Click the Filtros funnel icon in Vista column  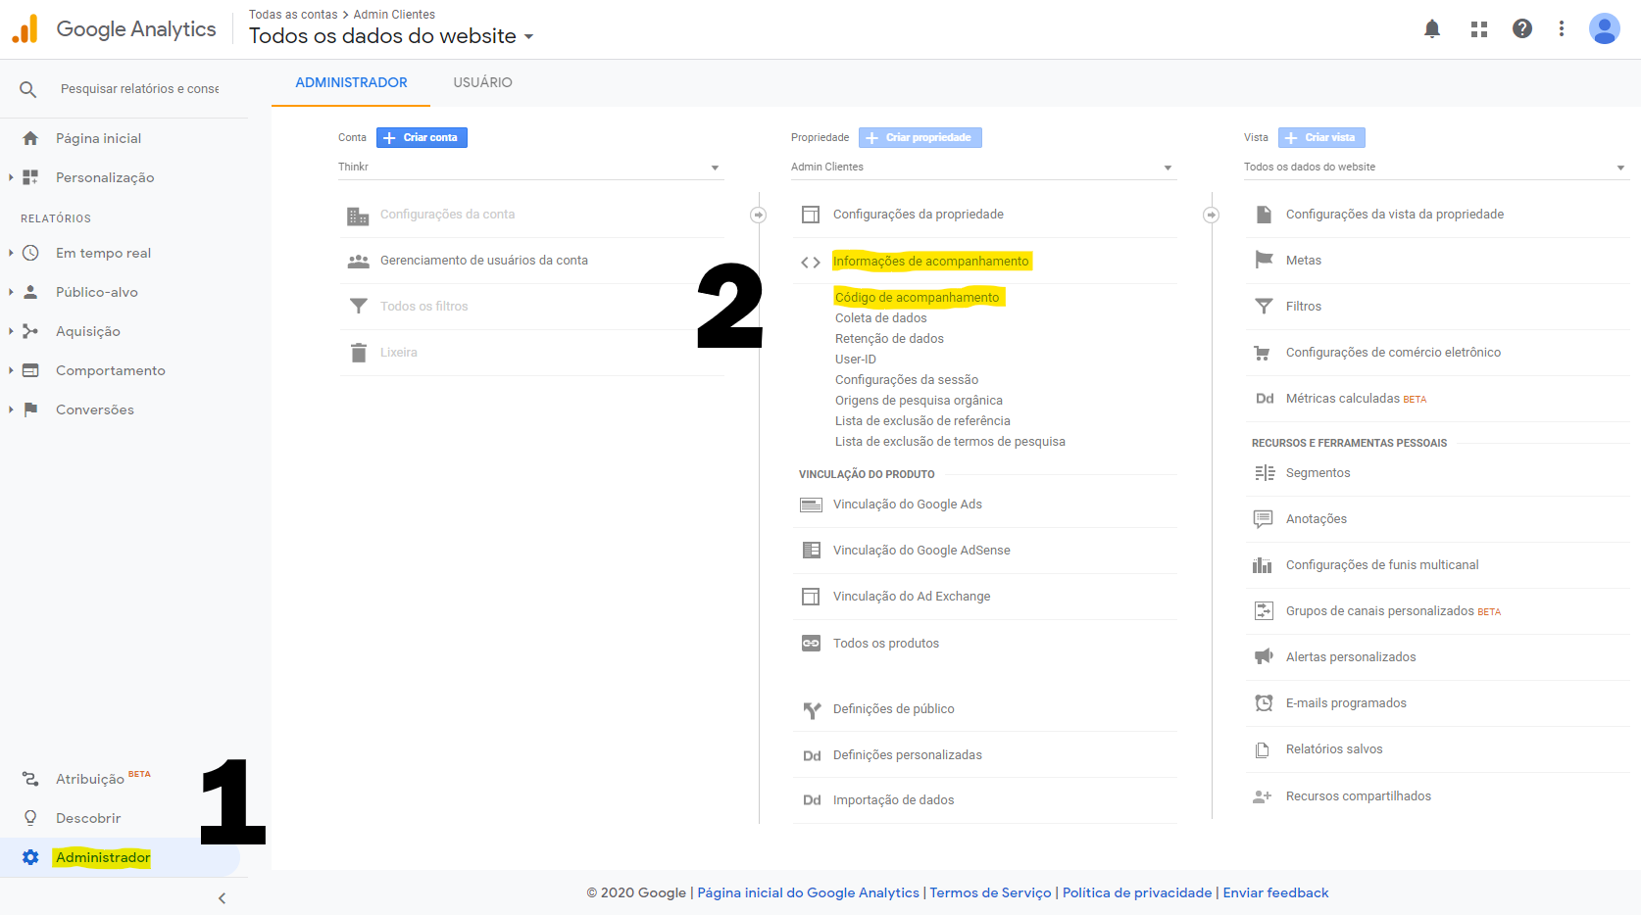pos(1264,306)
